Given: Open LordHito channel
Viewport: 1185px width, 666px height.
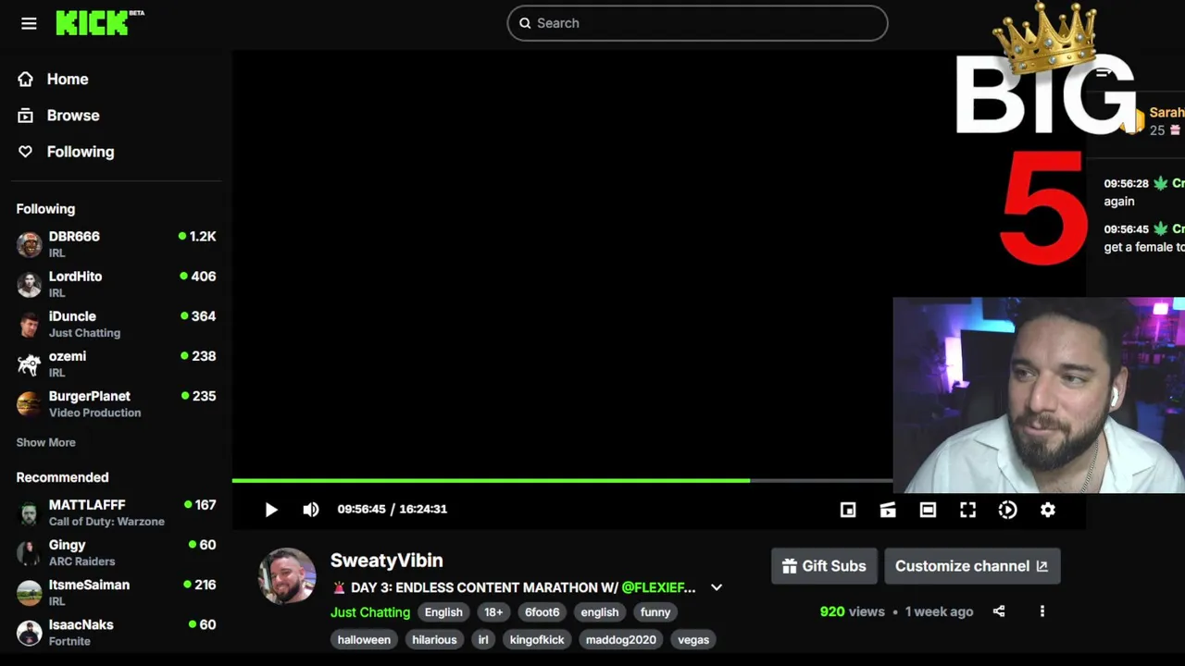Looking at the screenshot, I should [x=116, y=284].
